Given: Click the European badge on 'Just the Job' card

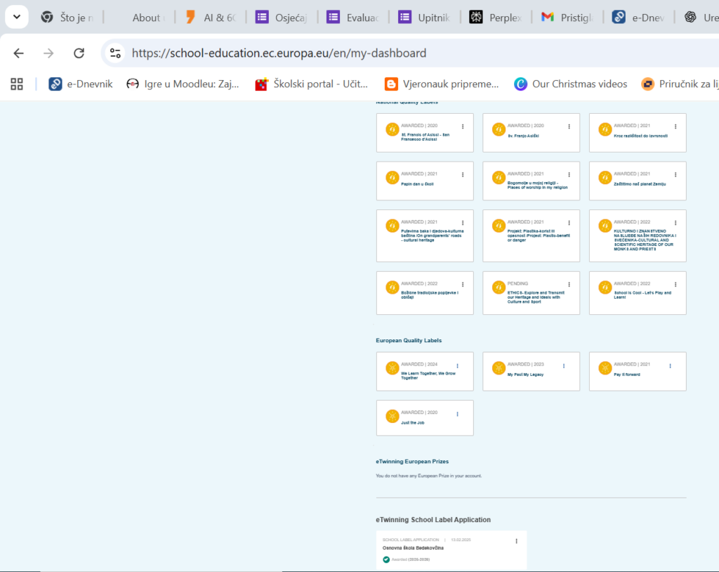Looking at the screenshot, I should click(x=393, y=416).
